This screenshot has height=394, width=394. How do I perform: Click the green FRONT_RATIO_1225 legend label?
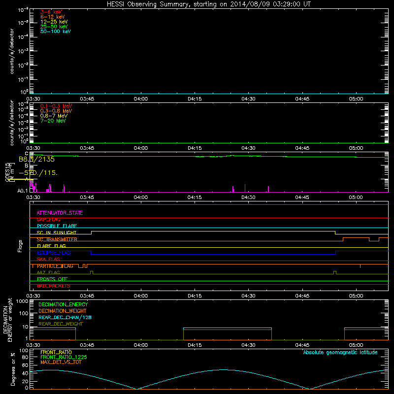click(x=64, y=358)
